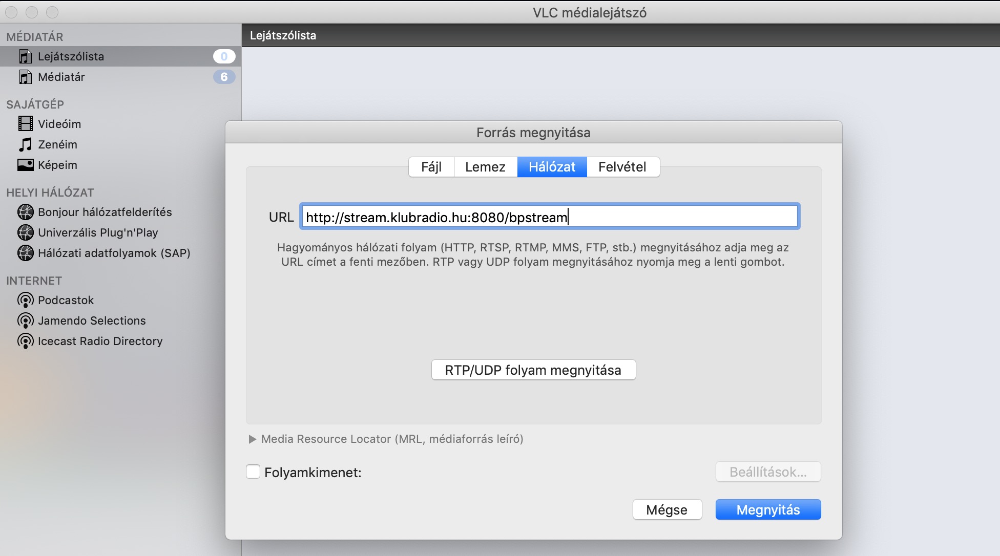Screen dimensions: 1000x556
Task: Select Univerzális Plug'n'Play in sidebar
Action: (98, 232)
